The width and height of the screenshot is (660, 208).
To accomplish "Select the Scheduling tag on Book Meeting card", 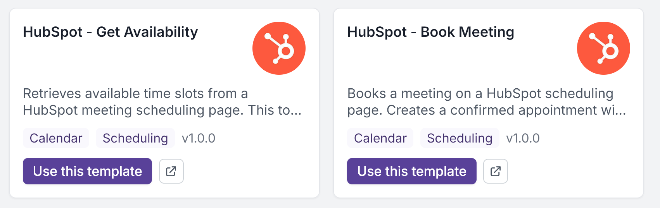I will (460, 138).
